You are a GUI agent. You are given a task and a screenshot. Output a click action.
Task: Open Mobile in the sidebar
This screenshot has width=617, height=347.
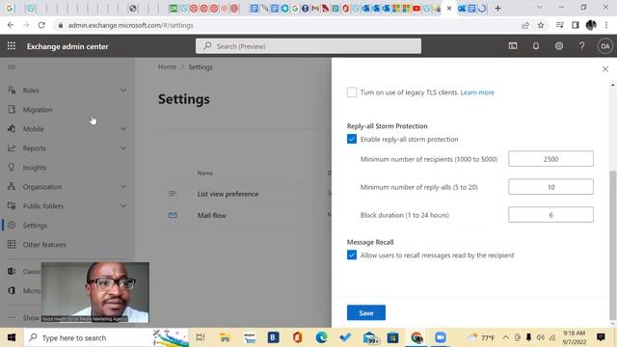[33, 128]
